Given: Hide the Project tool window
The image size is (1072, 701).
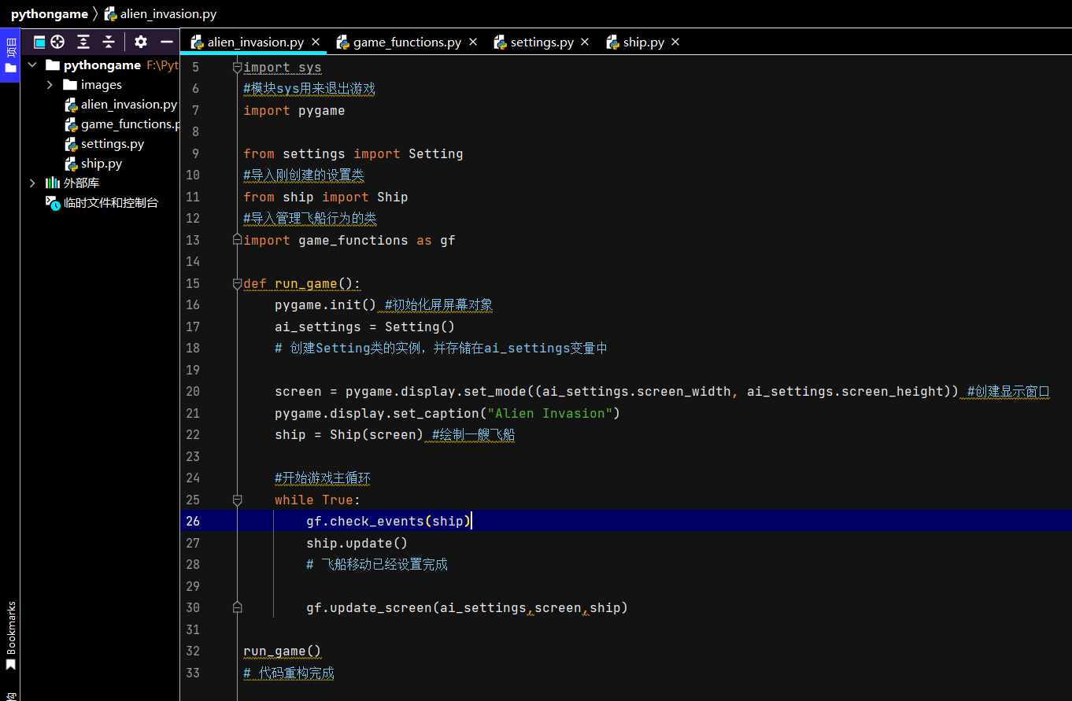Looking at the screenshot, I should 166,42.
